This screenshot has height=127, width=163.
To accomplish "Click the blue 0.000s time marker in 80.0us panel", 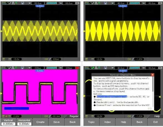I will pyautogui.click(x=40, y=6).
